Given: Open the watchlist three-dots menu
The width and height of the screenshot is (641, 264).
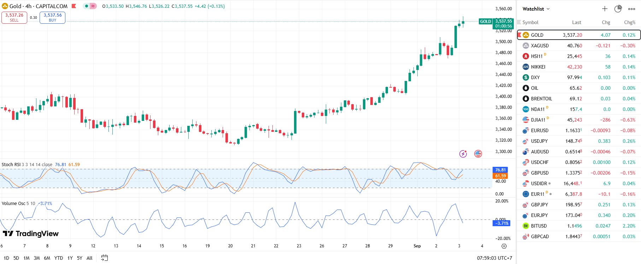Looking at the screenshot, I should point(631,9).
